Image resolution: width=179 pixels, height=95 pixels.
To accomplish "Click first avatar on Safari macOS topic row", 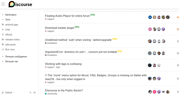I will (150, 78).
